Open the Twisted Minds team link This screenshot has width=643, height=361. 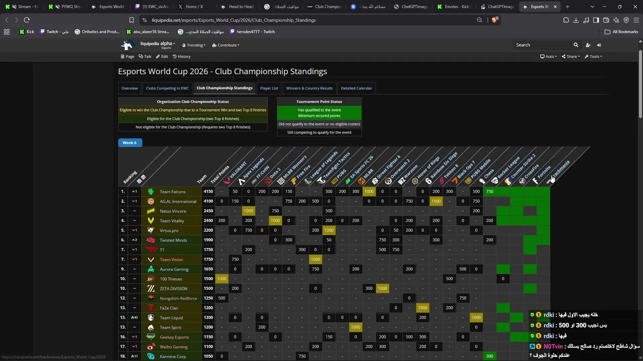pos(173,240)
